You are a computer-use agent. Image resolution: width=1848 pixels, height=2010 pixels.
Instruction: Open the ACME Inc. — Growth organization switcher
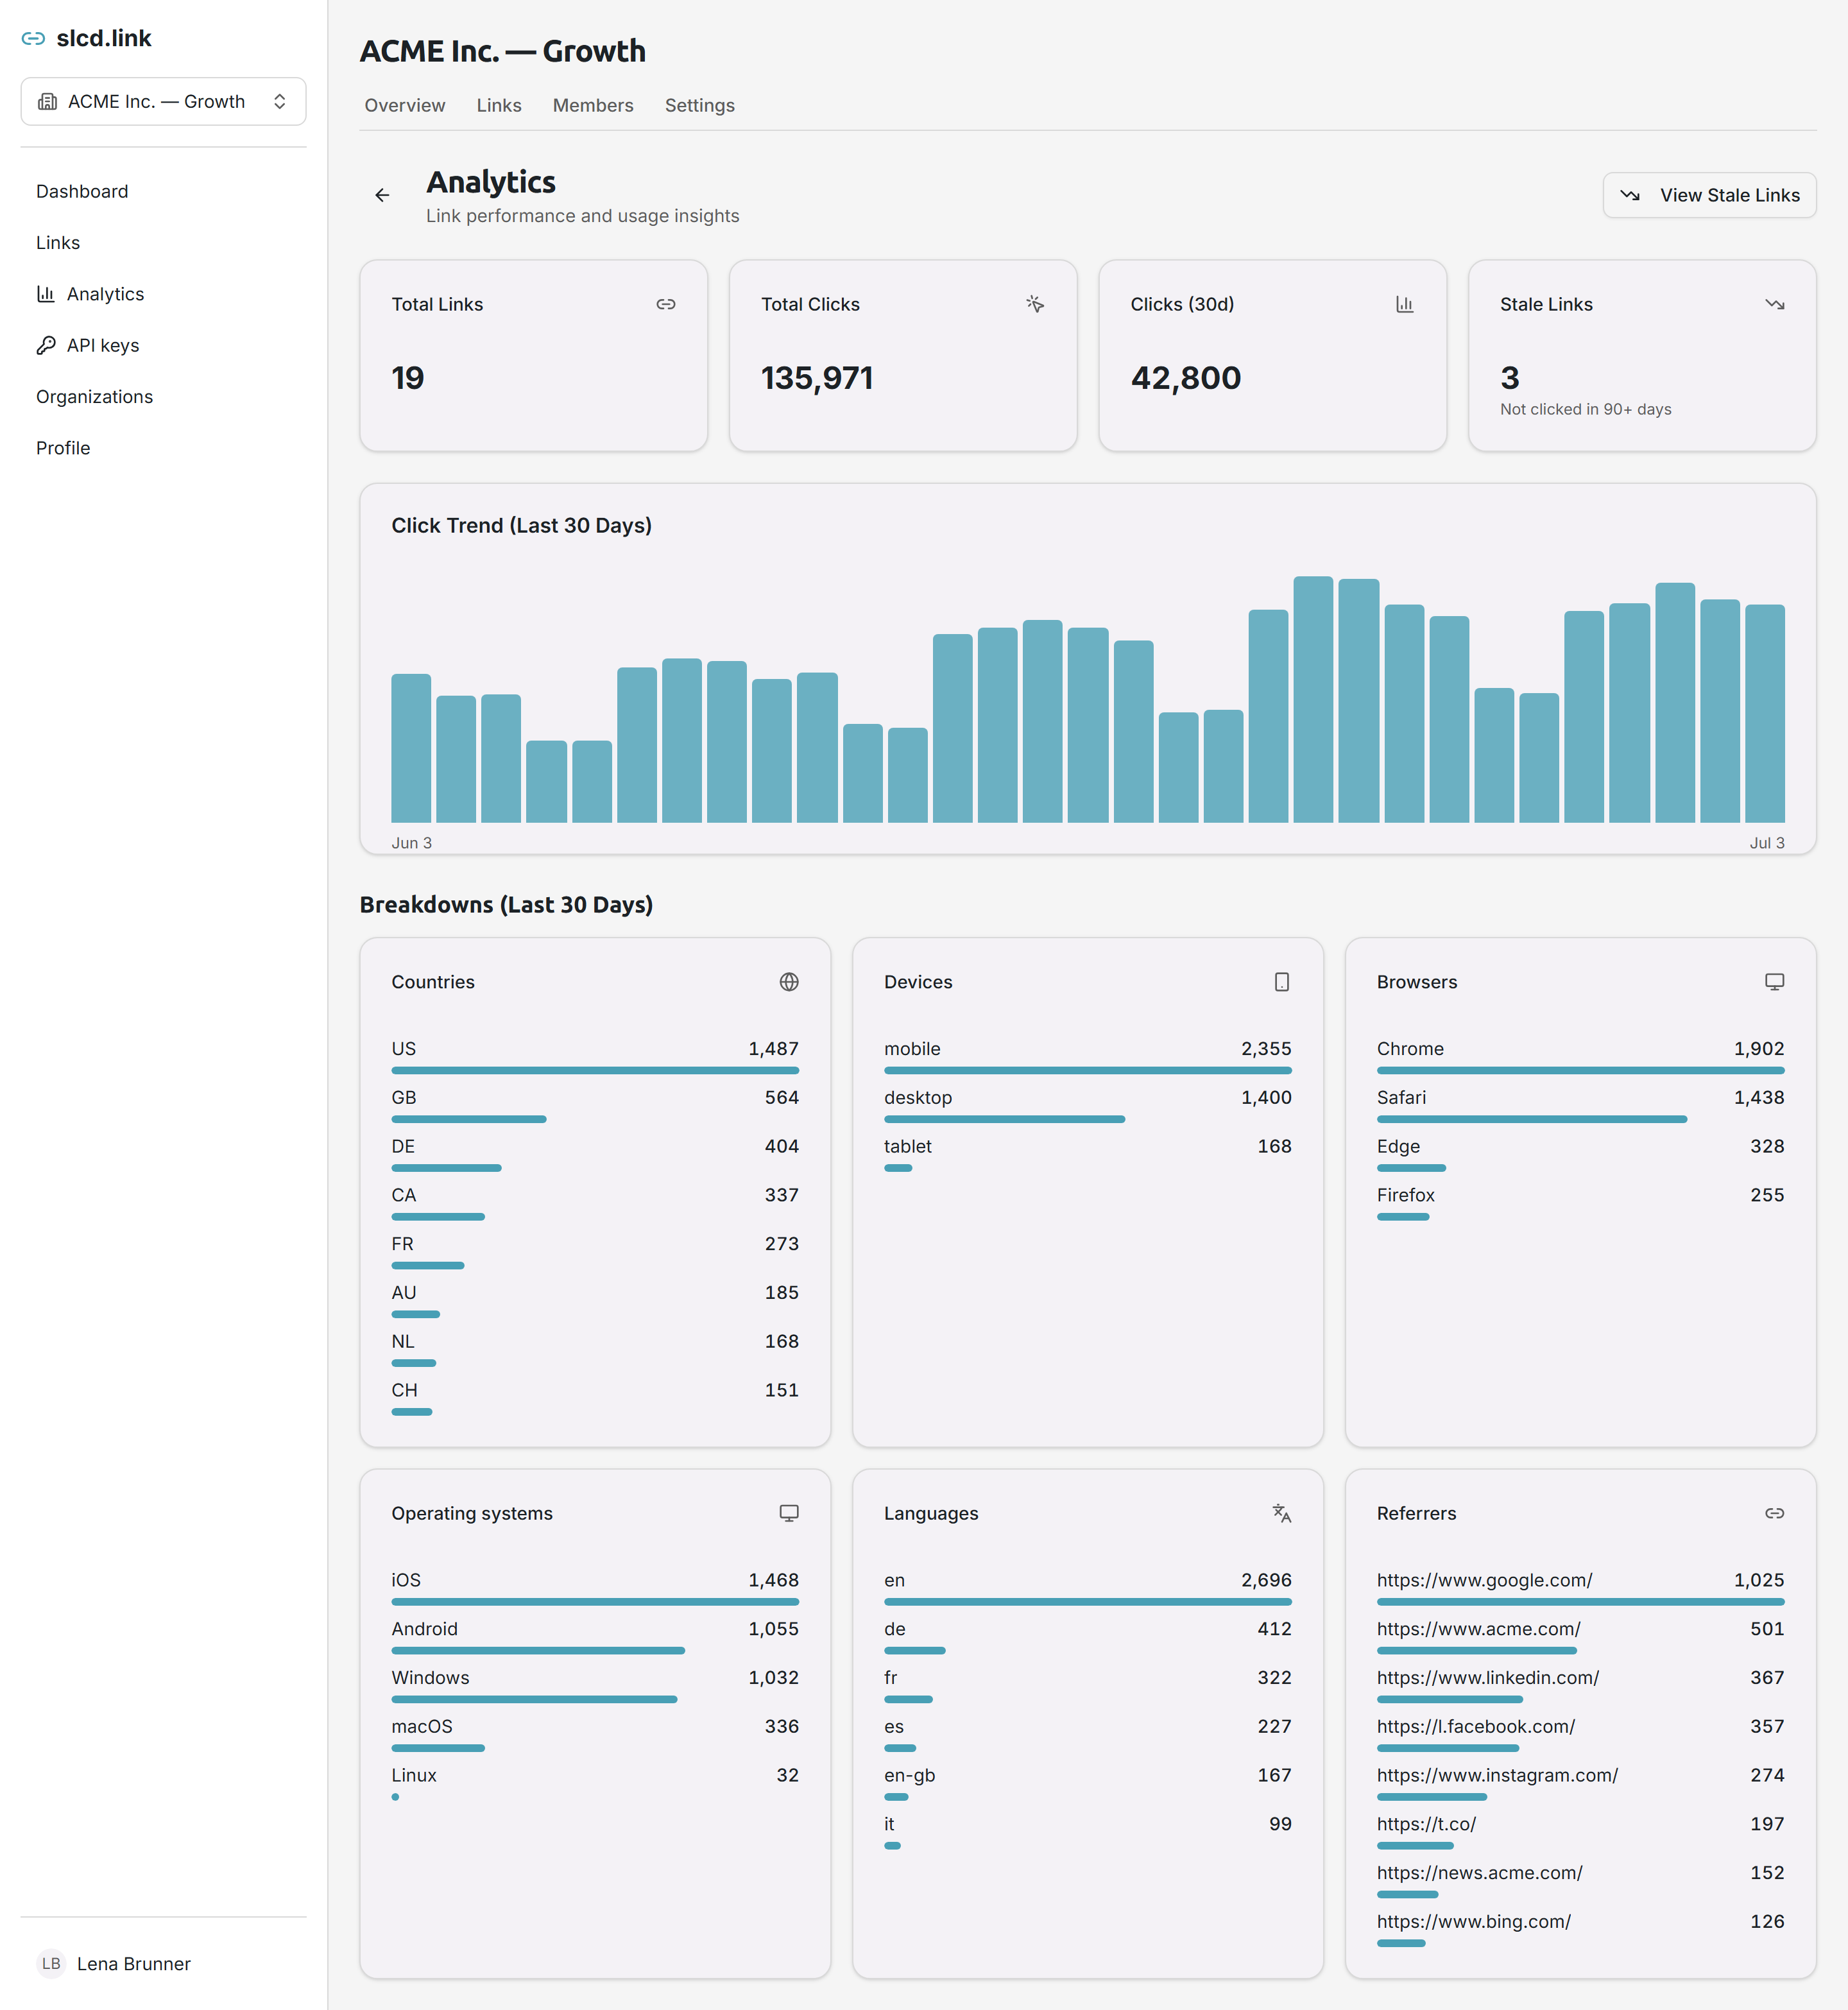click(x=163, y=101)
